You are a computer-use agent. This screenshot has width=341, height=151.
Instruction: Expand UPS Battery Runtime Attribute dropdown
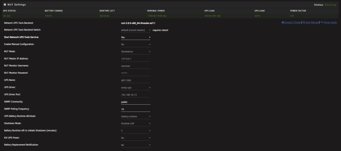coord(136,117)
